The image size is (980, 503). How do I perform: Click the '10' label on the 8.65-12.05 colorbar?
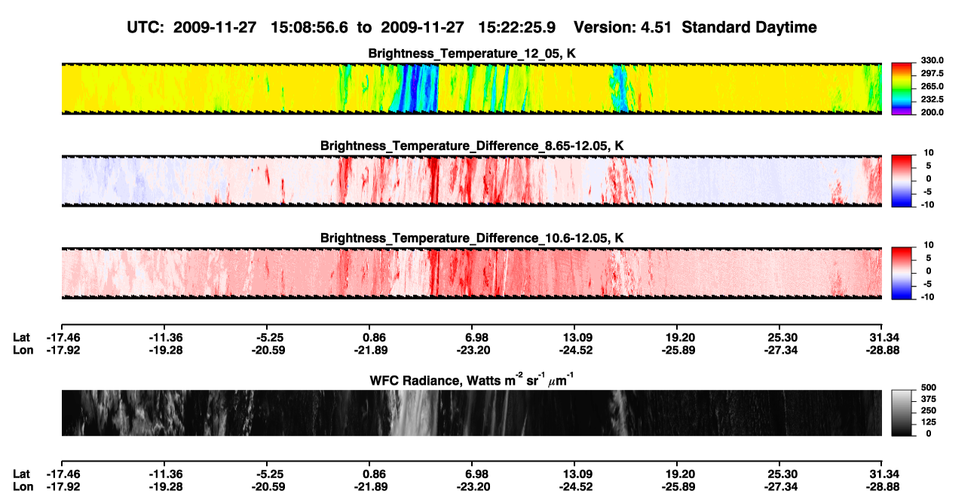927,153
